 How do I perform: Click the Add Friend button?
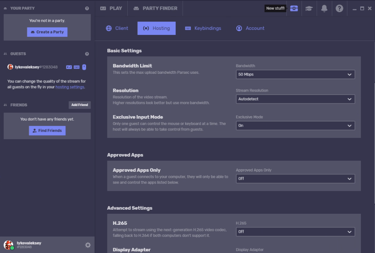point(80,105)
